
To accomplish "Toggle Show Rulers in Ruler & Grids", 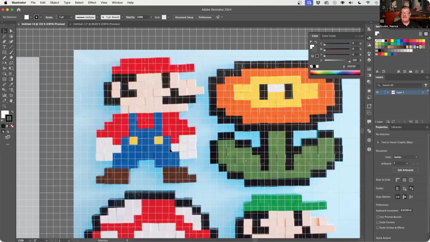I will coord(398,180).
